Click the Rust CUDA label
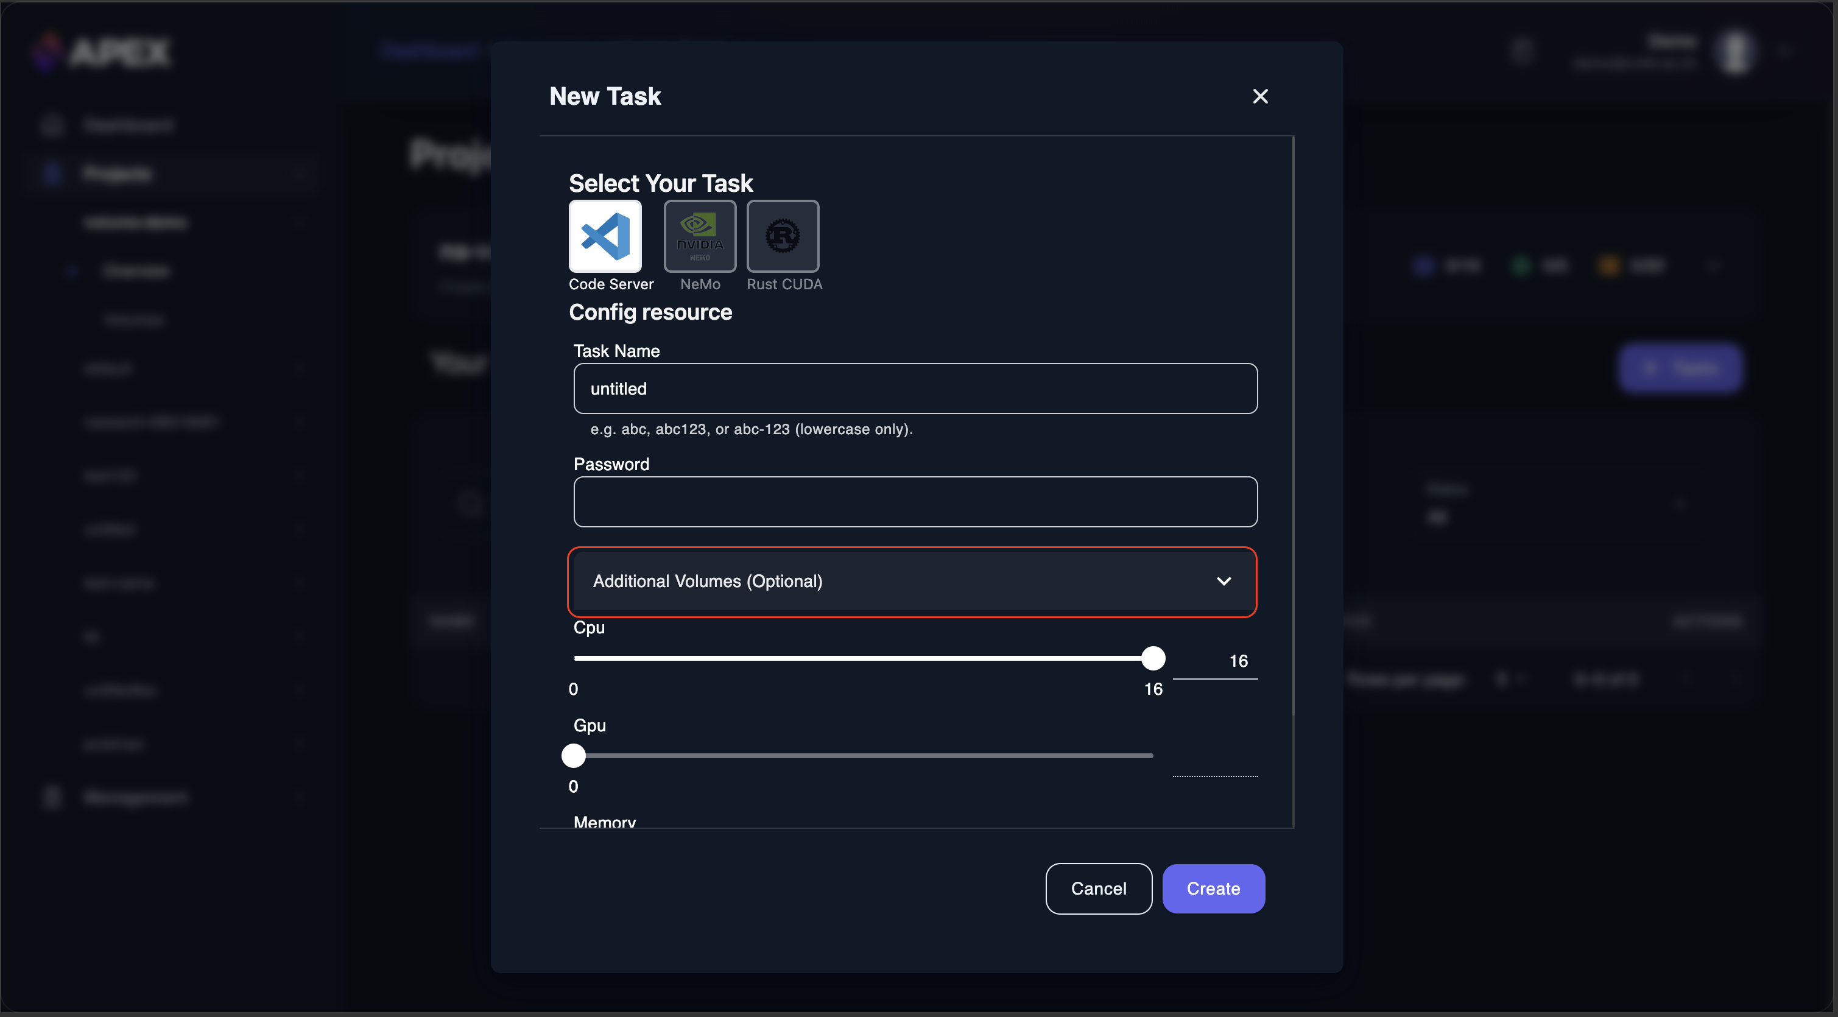1838x1017 pixels. pyautogui.click(x=784, y=285)
